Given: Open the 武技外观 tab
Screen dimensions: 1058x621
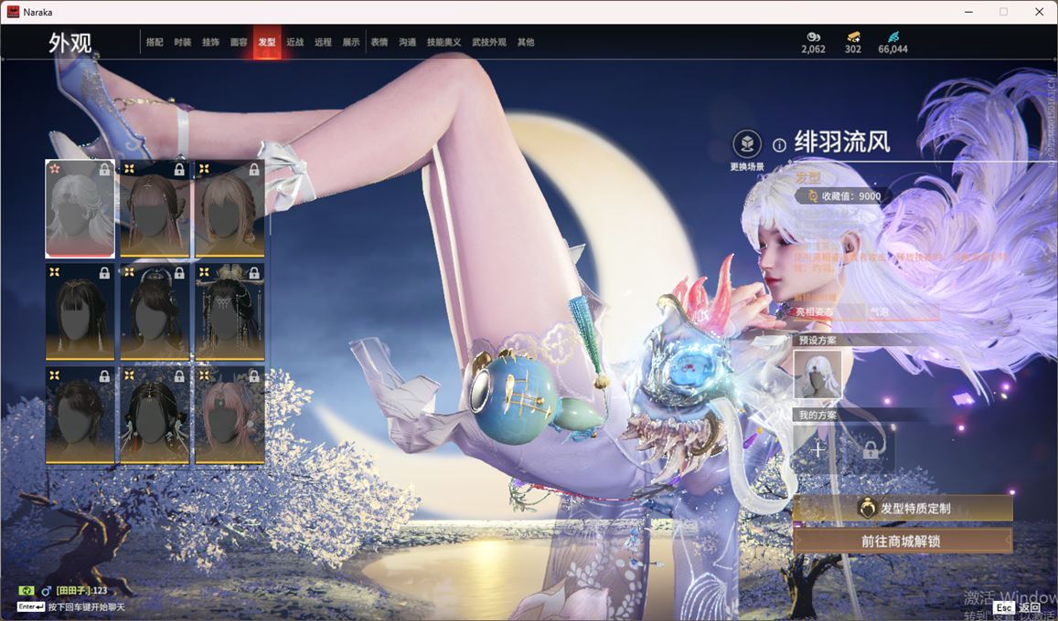Looking at the screenshot, I should 489,42.
